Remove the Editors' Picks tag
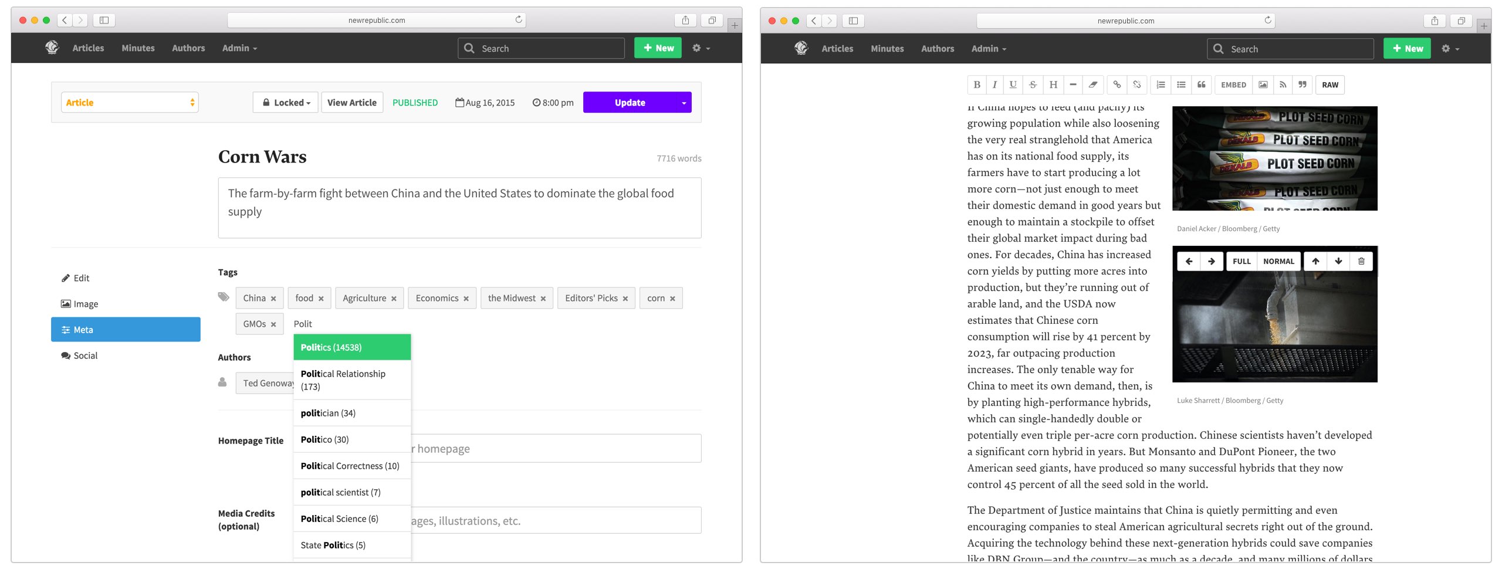Screen dimensions: 1502x569 [x=625, y=299]
